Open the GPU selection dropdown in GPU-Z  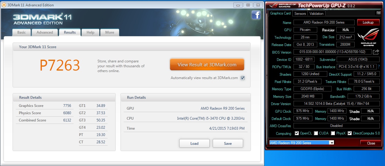(332, 143)
